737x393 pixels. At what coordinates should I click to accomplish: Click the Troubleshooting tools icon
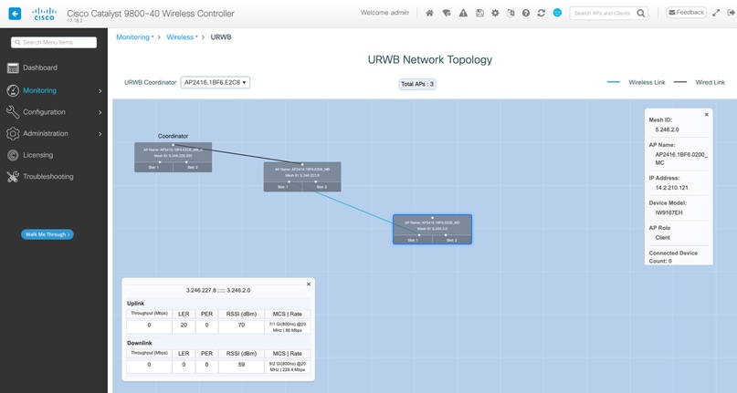[13, 177]
